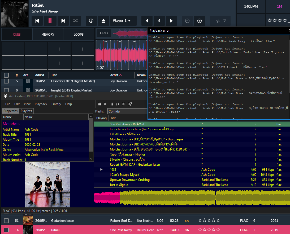
Task: Open foobar2000 Playback menu
Action: pyautogui.click(x=41, y=104)
